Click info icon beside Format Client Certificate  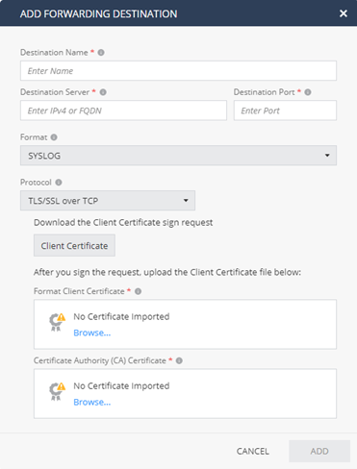click(x=138, y=291)
